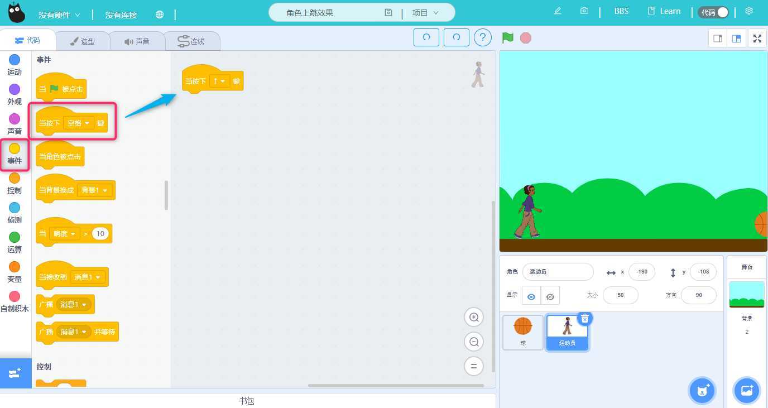768x408 pixels.
Task: Open 消息1 dropdown in 广播并等待 block
Action: point(74,332)
